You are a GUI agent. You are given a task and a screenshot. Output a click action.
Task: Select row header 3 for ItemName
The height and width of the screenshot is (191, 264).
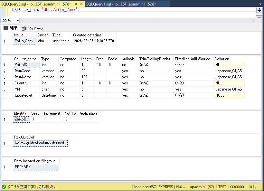(x=5, y=77)
